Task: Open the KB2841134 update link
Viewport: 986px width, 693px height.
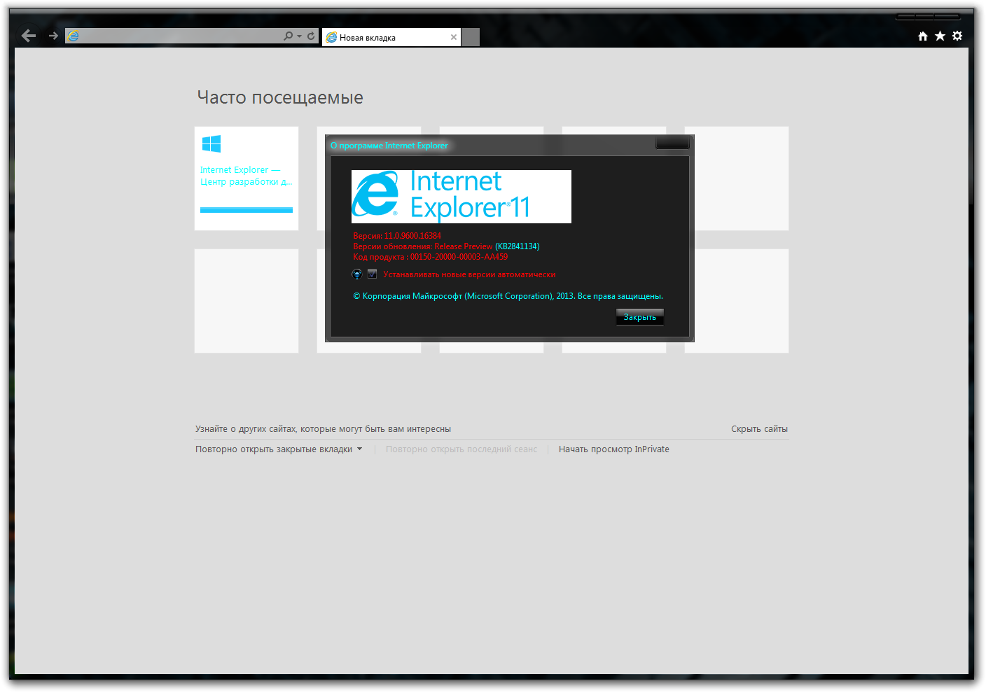Action: coord(517,246)
